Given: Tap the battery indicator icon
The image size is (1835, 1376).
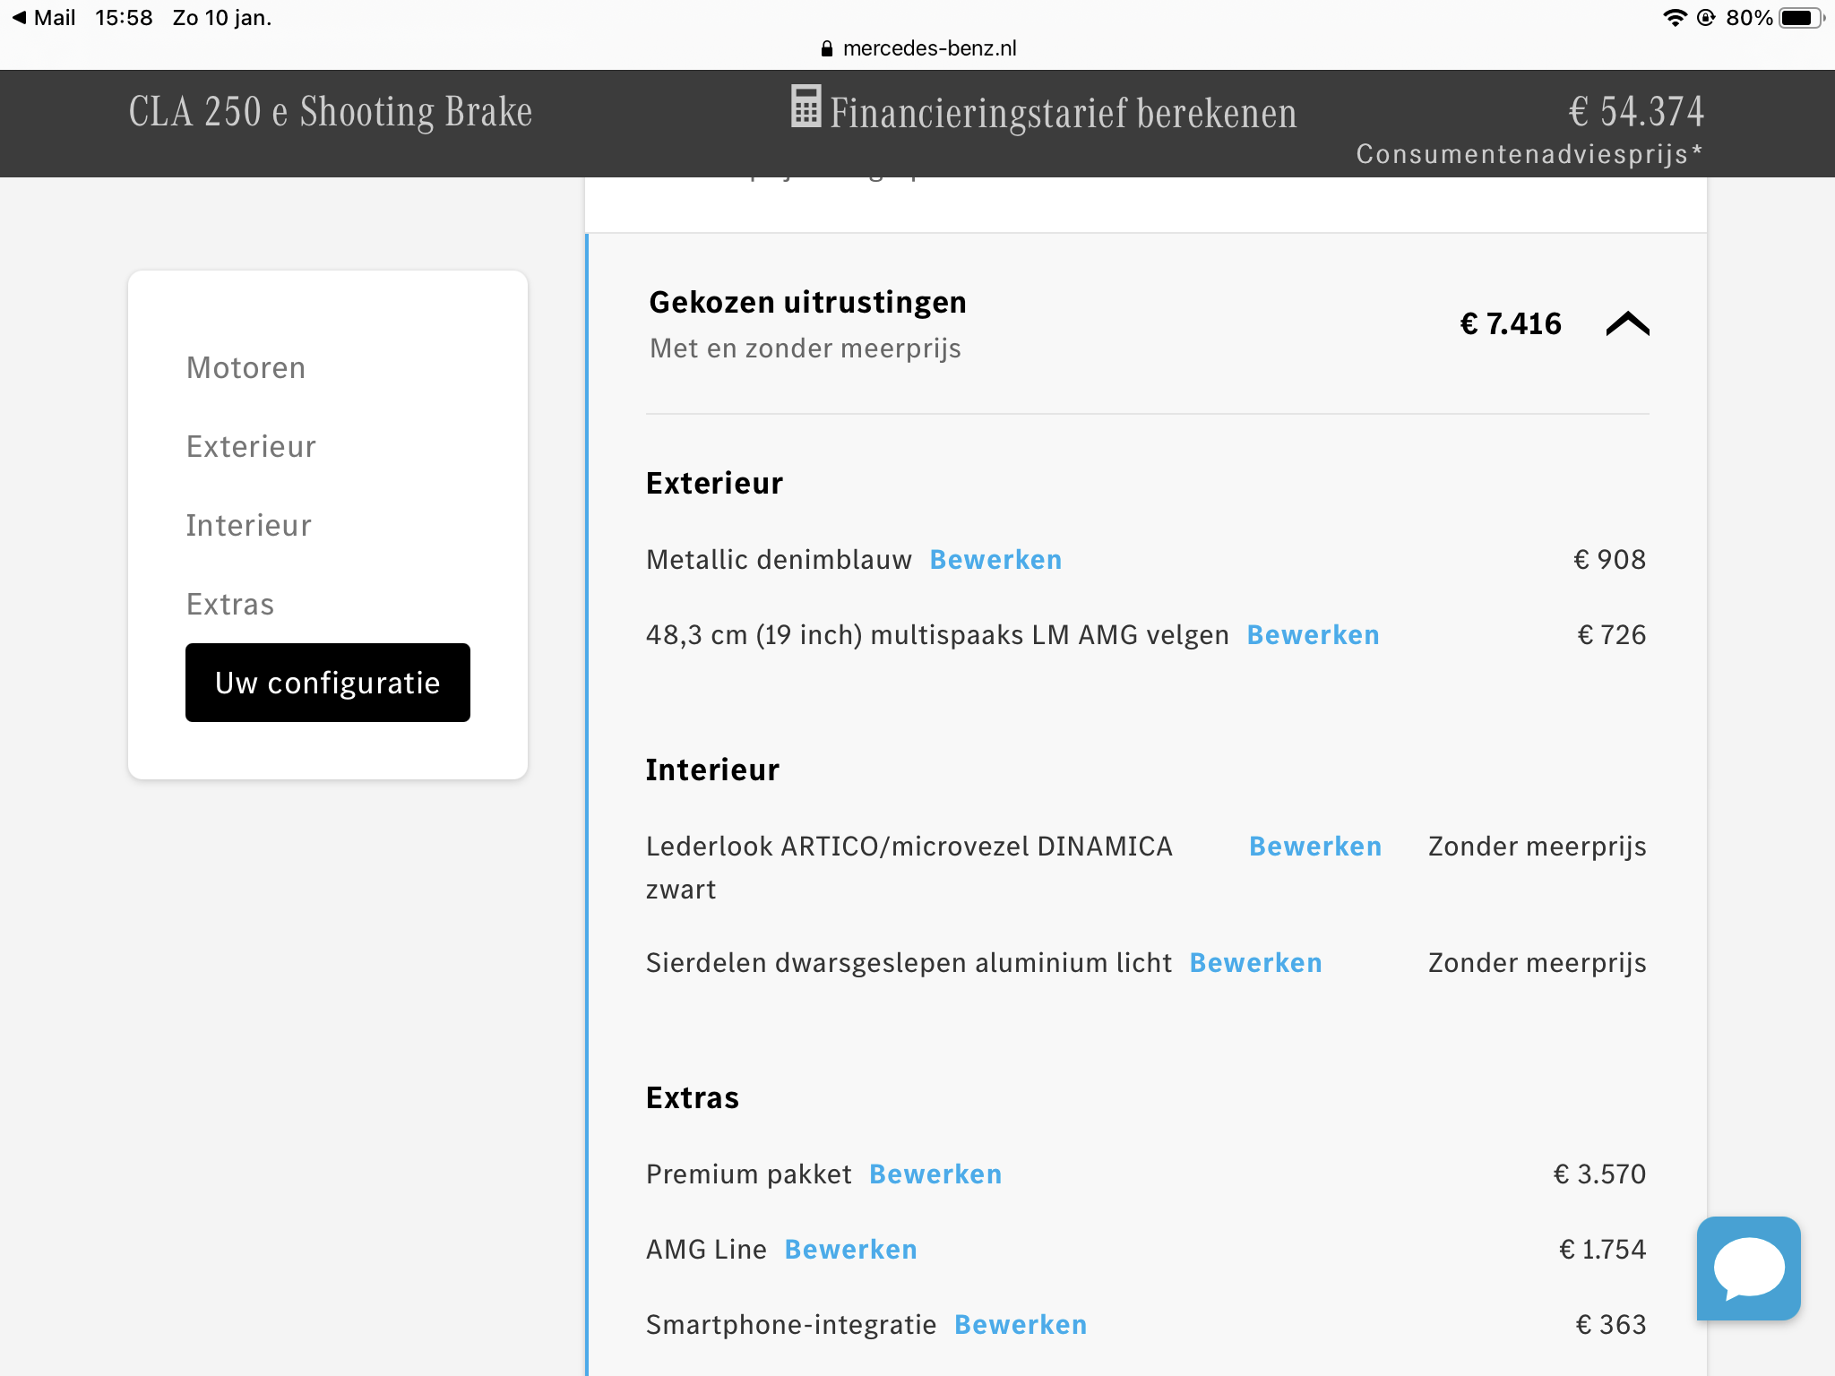Looking at the screenshot, I should (1800, 18).
